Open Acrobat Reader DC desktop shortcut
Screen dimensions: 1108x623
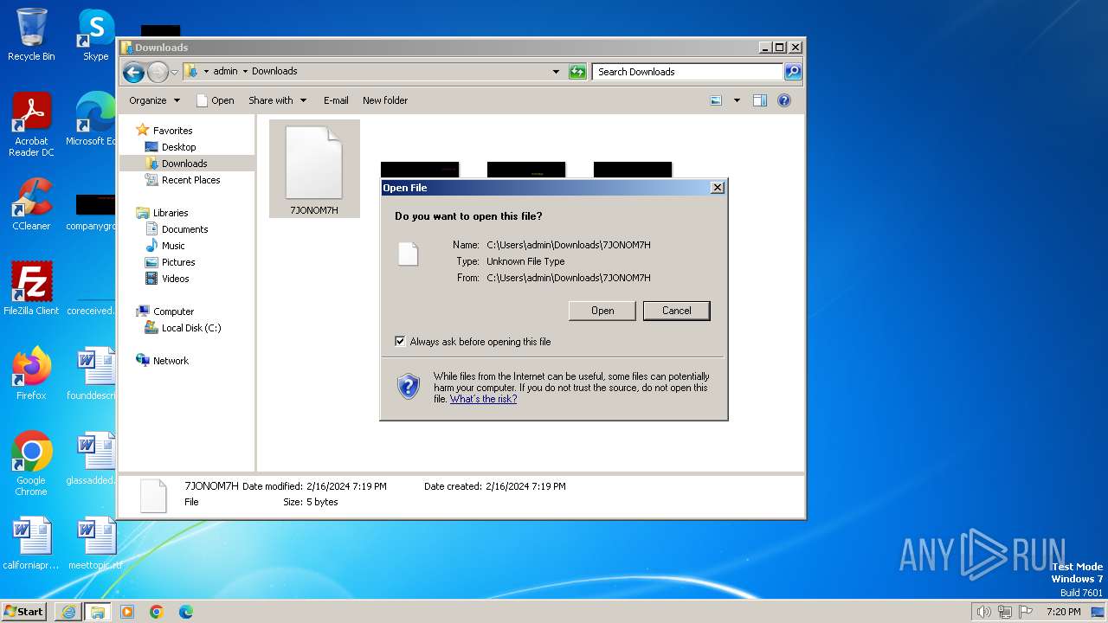point(31,125)
